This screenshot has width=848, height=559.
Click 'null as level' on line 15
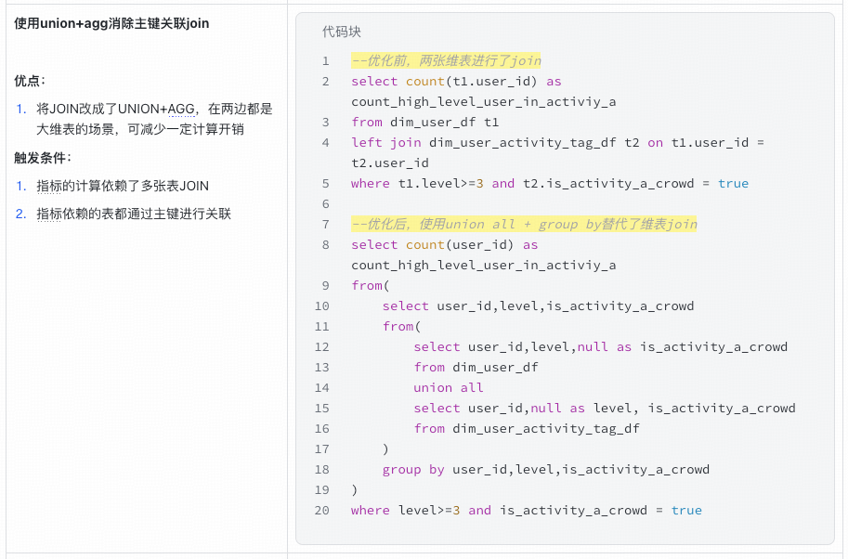click(584, 409)
